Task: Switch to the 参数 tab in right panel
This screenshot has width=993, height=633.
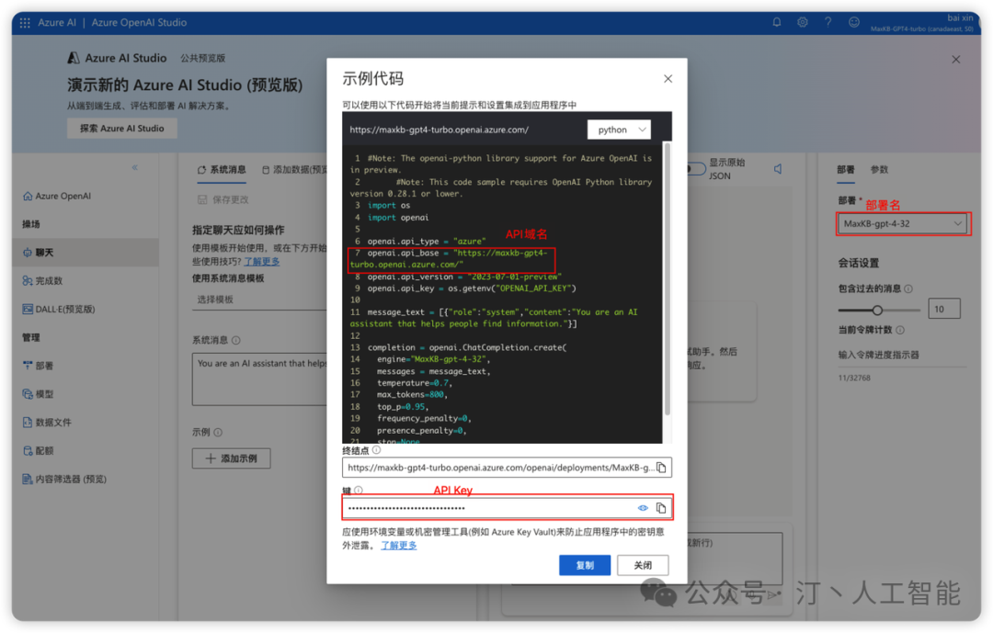Action: pyautogui.click(x=879, y=170)
